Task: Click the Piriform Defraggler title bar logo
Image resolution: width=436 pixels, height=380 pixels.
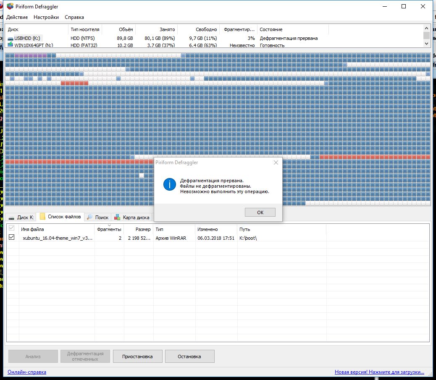Action: [x=10, y=6]
